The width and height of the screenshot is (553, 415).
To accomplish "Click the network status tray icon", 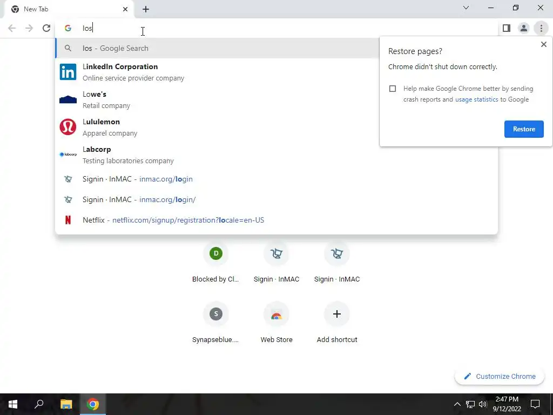I will (x=470, y=404).
